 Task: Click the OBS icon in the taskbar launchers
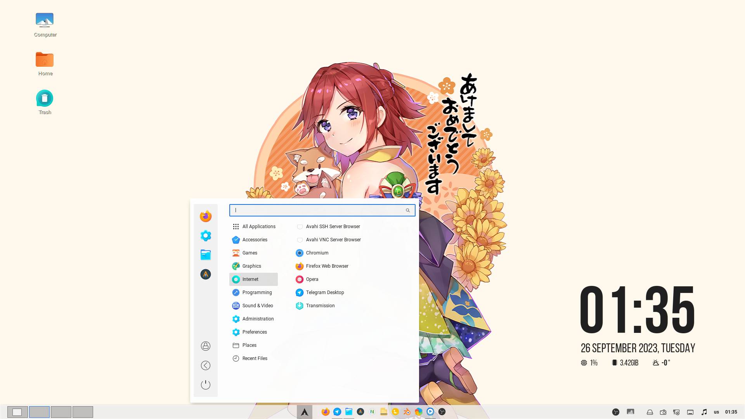tap(442, 412)
